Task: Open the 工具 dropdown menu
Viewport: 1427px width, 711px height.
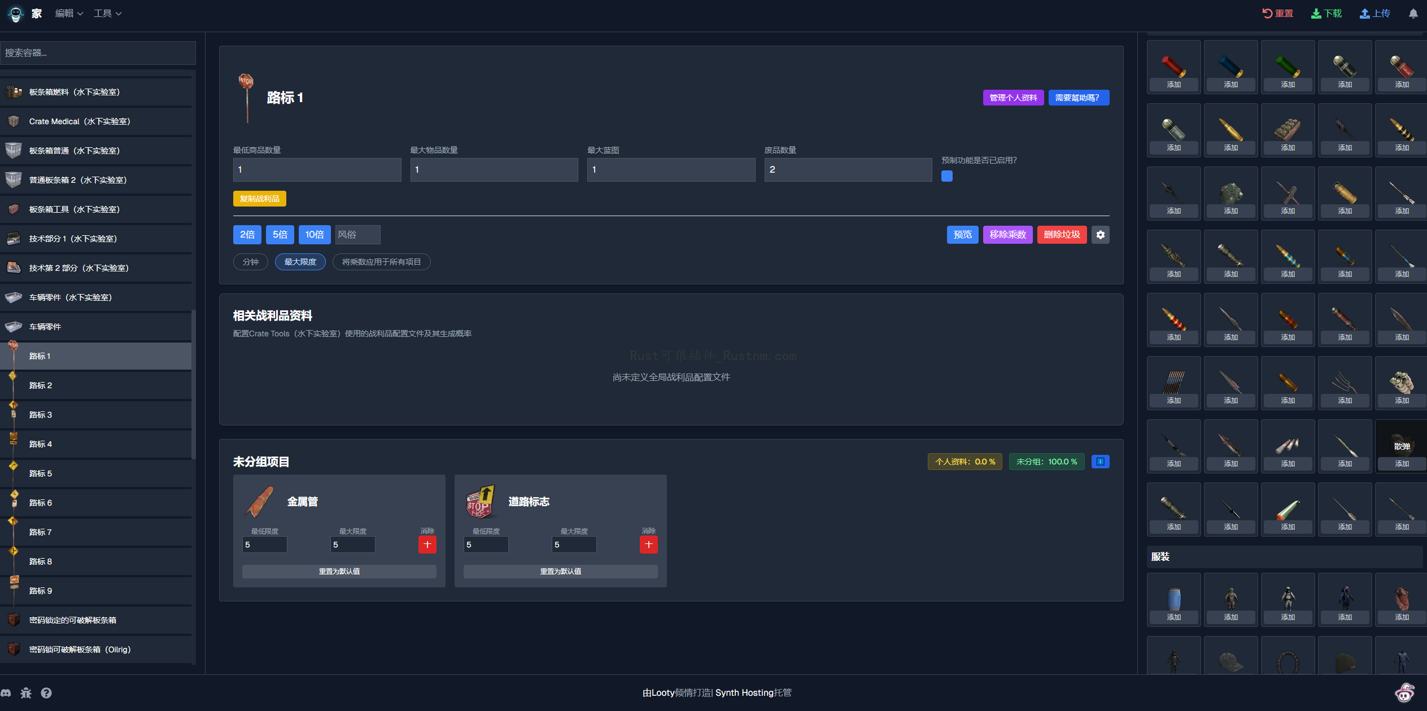Action: (107, 13)
